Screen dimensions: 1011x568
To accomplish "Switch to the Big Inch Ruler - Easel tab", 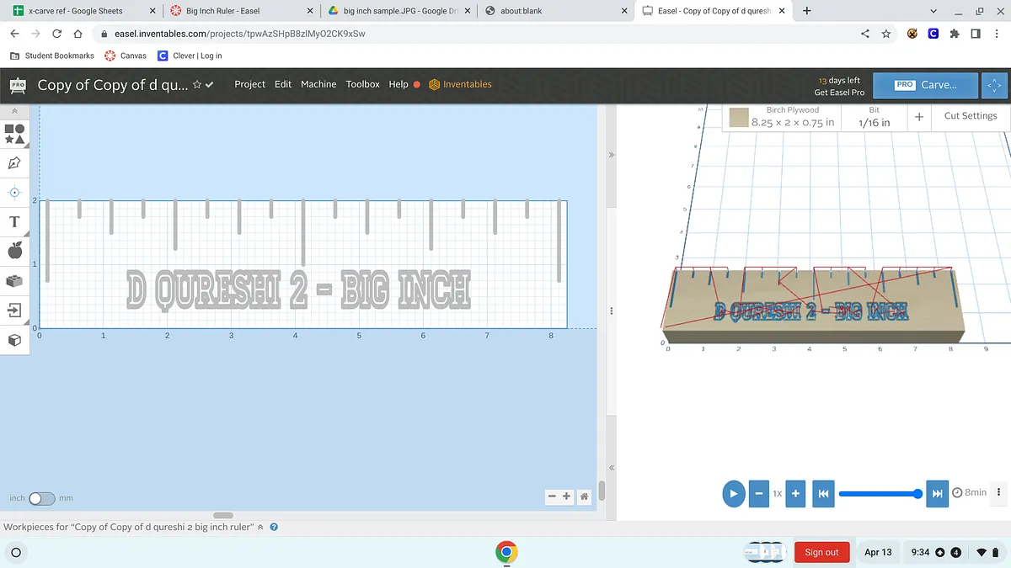I will coord(222,11).
